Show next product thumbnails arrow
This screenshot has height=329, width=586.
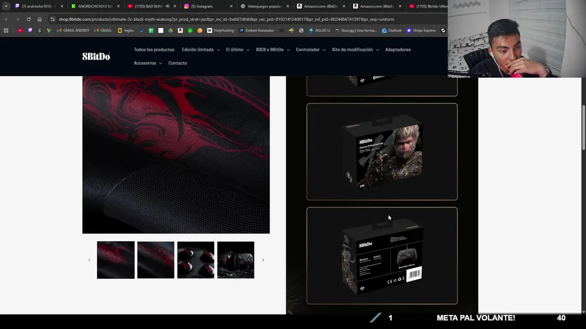[263, 260]
